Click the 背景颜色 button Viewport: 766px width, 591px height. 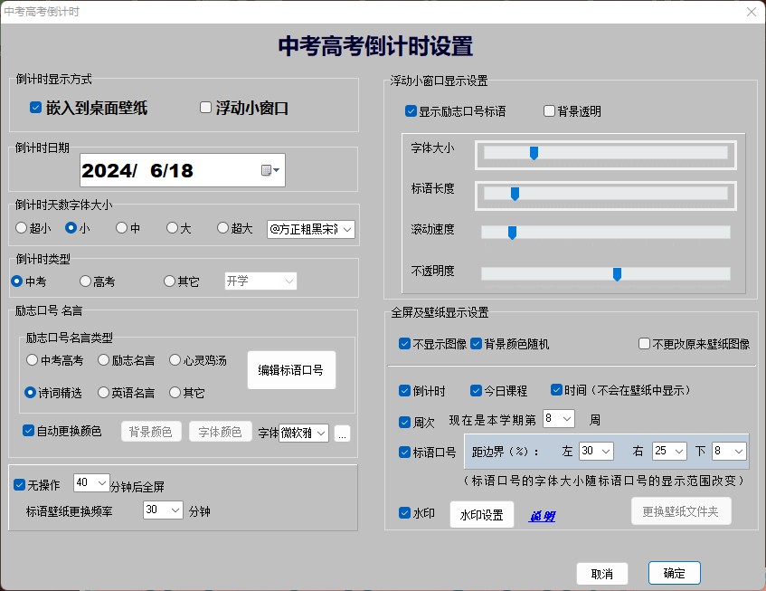(151, 432)
